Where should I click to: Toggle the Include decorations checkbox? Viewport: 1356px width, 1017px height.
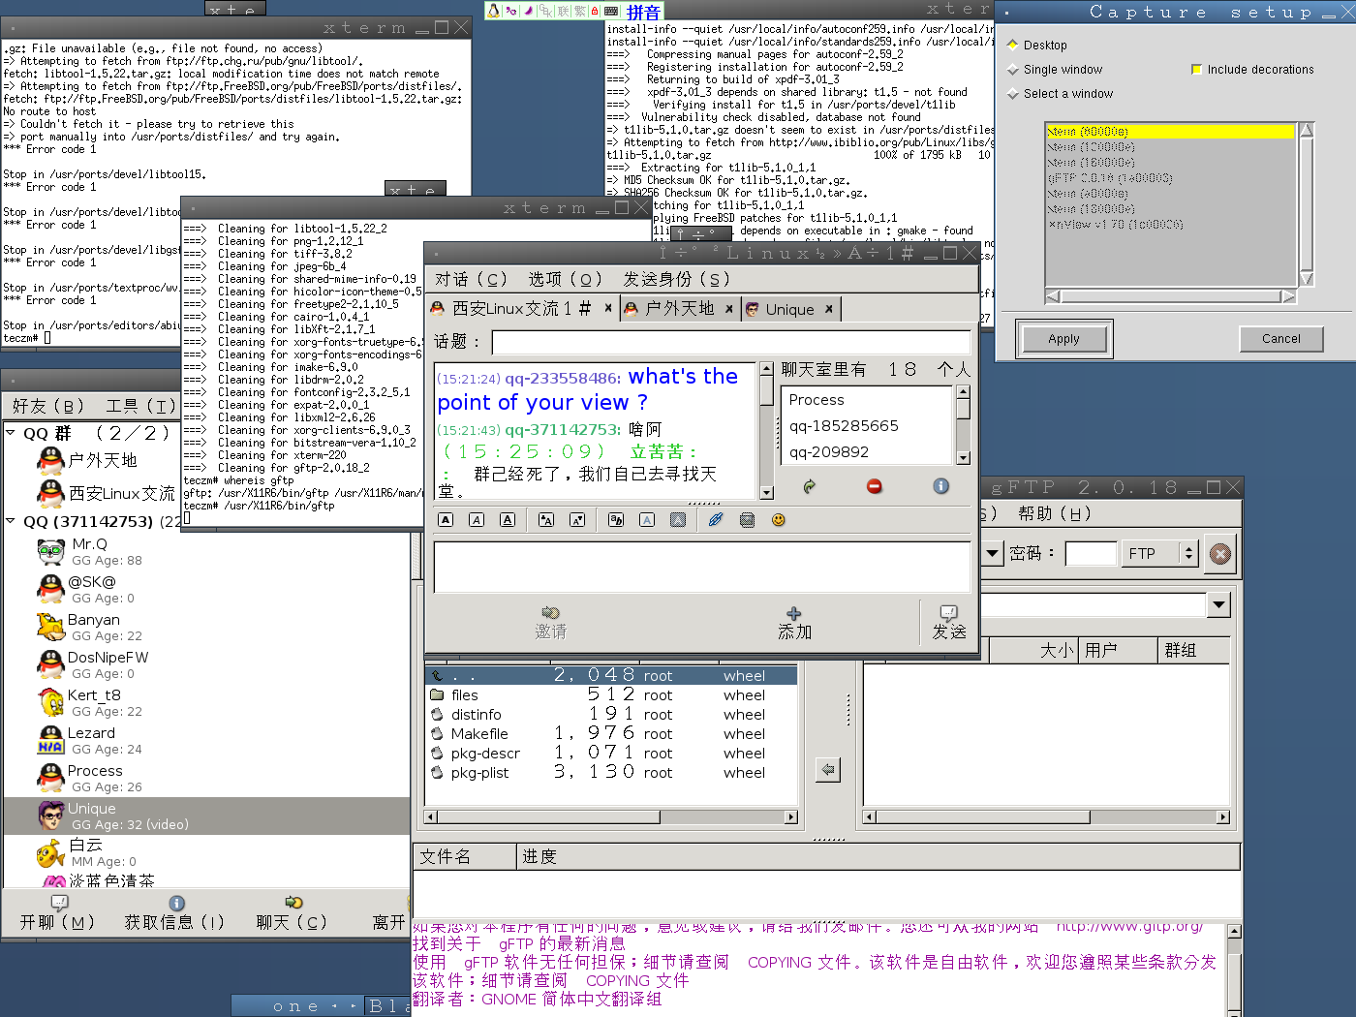[1252, 70]
